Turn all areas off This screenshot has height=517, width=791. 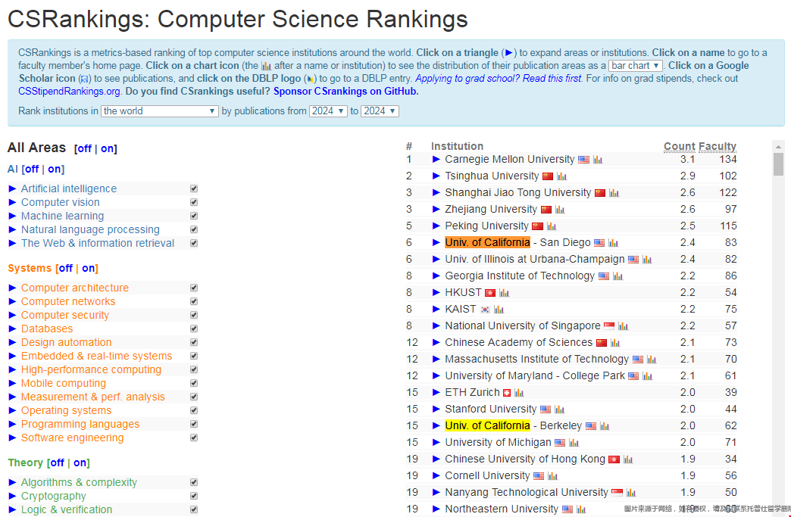pyautogui.click(x=84, y=148)
